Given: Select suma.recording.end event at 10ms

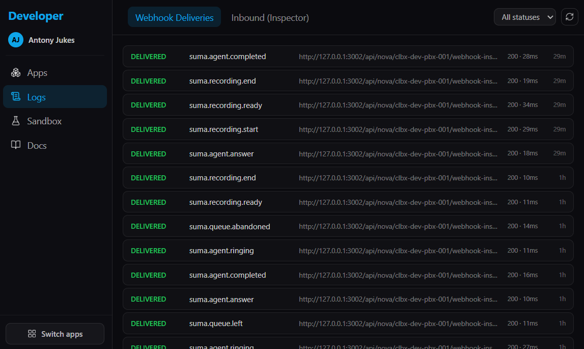Looking at the screenshot, I should pos(348,178).
